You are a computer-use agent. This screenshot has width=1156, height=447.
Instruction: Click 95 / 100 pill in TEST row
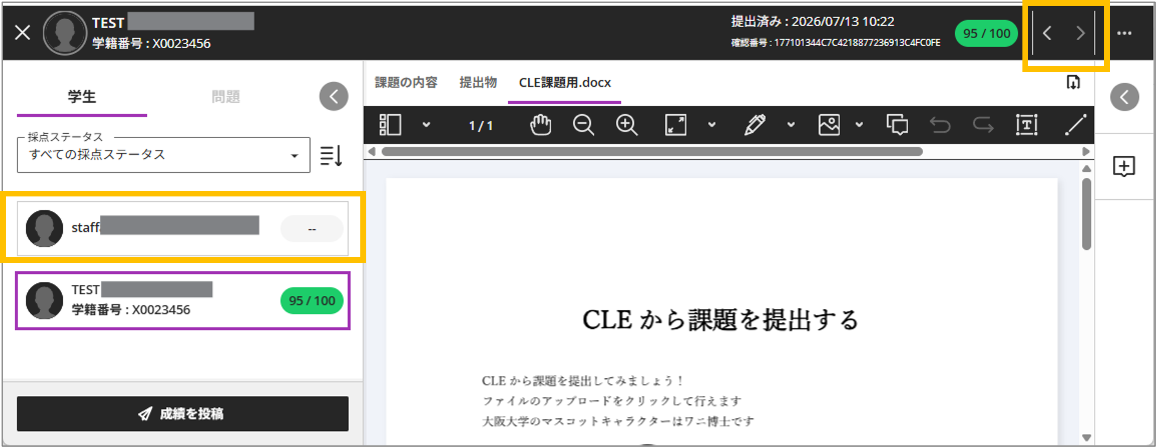311,301
